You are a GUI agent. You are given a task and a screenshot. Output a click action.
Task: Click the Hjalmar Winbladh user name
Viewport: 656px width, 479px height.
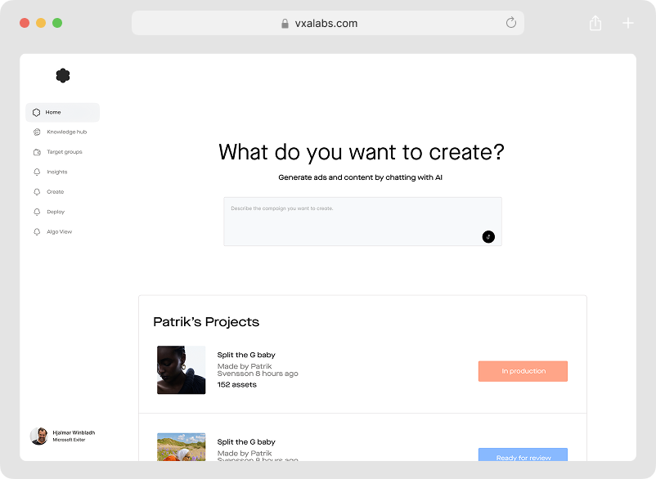point(74,432)
